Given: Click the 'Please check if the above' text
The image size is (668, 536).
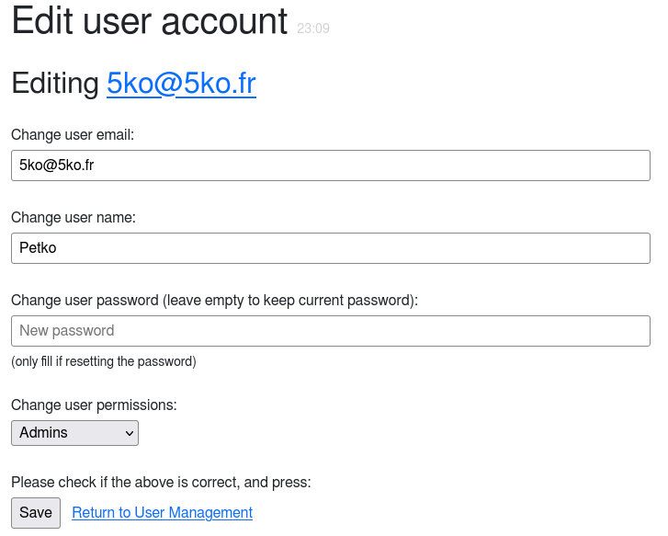Looking at the screenshot, I should [x=161, y=482].
